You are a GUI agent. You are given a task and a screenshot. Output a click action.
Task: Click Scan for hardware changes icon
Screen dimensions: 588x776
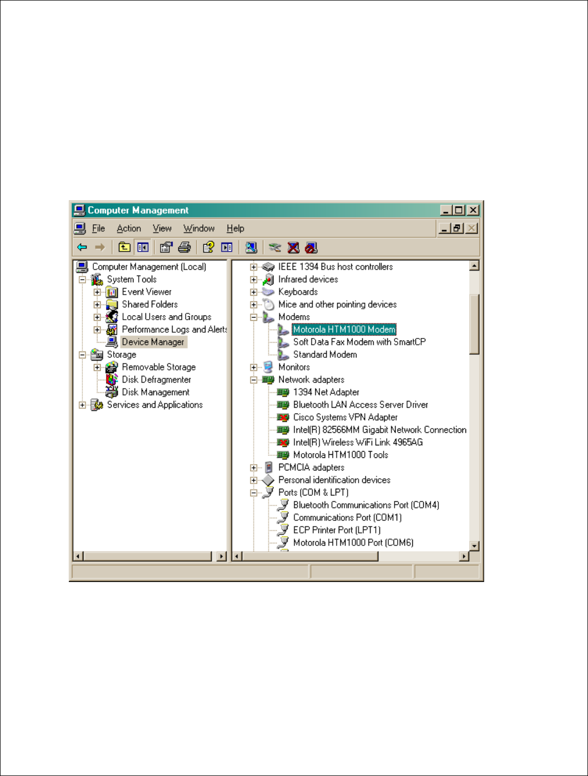coord(251,247)
